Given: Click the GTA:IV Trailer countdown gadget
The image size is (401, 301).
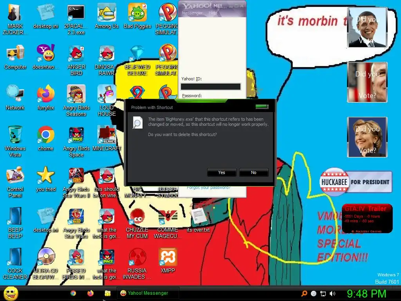Looking at the screenshot, I should (x=367, y=219).
